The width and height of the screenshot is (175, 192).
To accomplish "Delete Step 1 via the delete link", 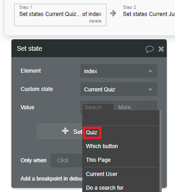I will pyautogui.click(x=95, y=21).
